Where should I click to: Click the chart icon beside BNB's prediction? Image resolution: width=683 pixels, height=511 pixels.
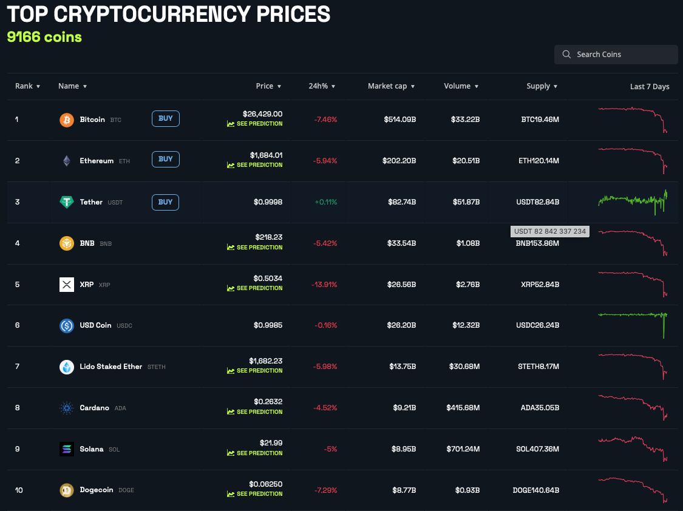[x=231, y=247]
